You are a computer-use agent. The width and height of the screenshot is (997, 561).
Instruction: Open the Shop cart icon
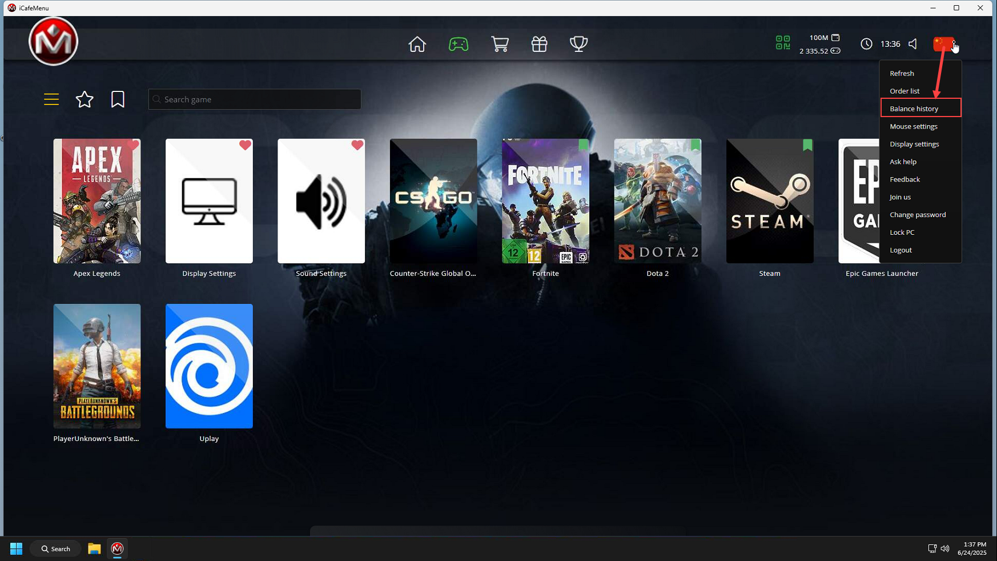coord(500,44)
